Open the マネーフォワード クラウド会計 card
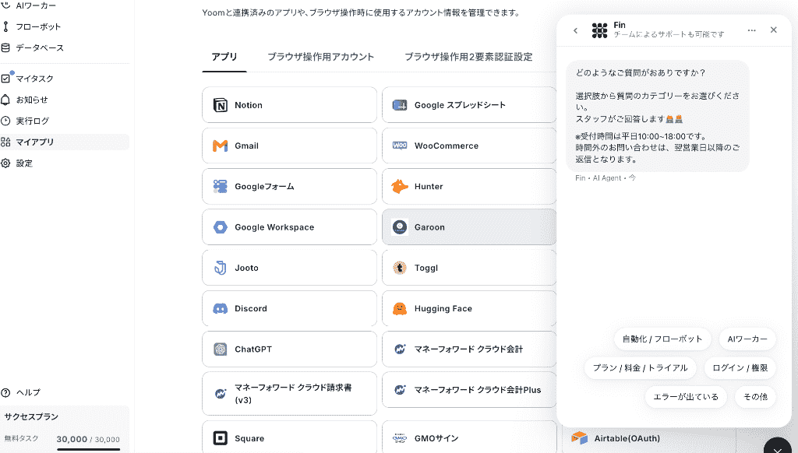This screenshot has width=798, height=453. pyautogui.click(x=468, y=349)
